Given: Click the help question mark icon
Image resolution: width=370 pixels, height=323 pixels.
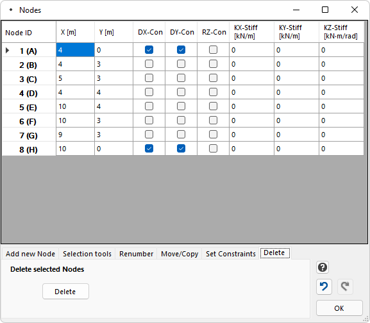Looking at the screenshot, I should (323, 267).
